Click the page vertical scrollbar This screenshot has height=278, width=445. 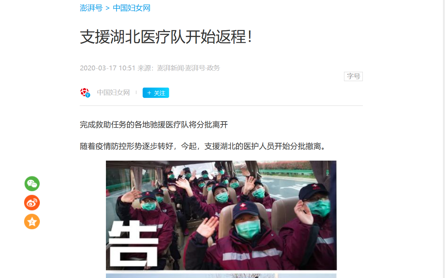coord(444,139)
